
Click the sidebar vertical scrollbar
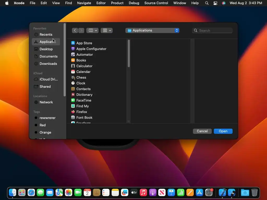click(x=65, y=60)
